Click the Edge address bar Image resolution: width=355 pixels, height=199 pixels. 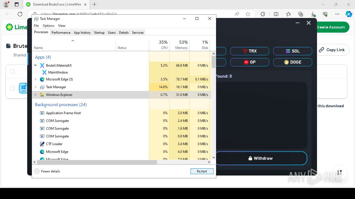[x=133, y=14]
